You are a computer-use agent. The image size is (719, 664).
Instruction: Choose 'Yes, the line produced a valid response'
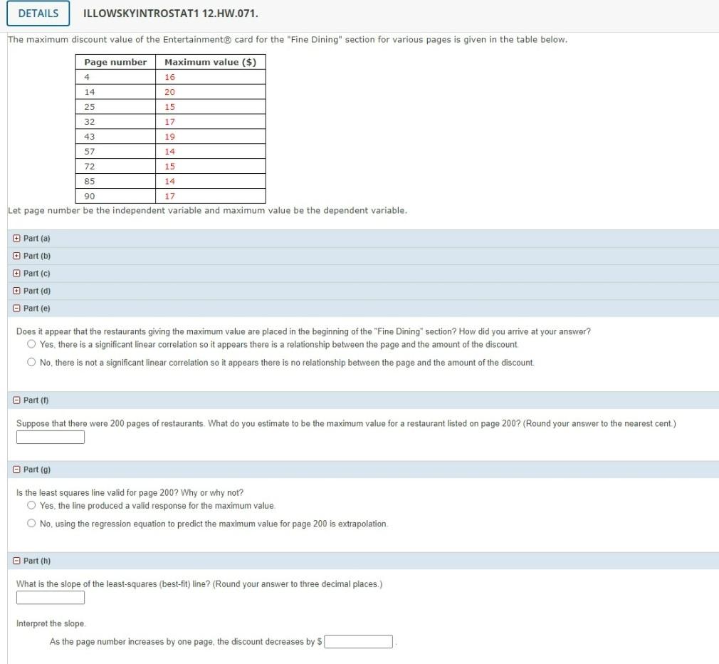pyautogui.click(x=31, y=506)
